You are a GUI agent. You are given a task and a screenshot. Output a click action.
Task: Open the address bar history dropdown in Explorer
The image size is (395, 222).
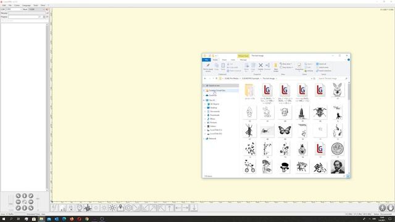[311, 78]
